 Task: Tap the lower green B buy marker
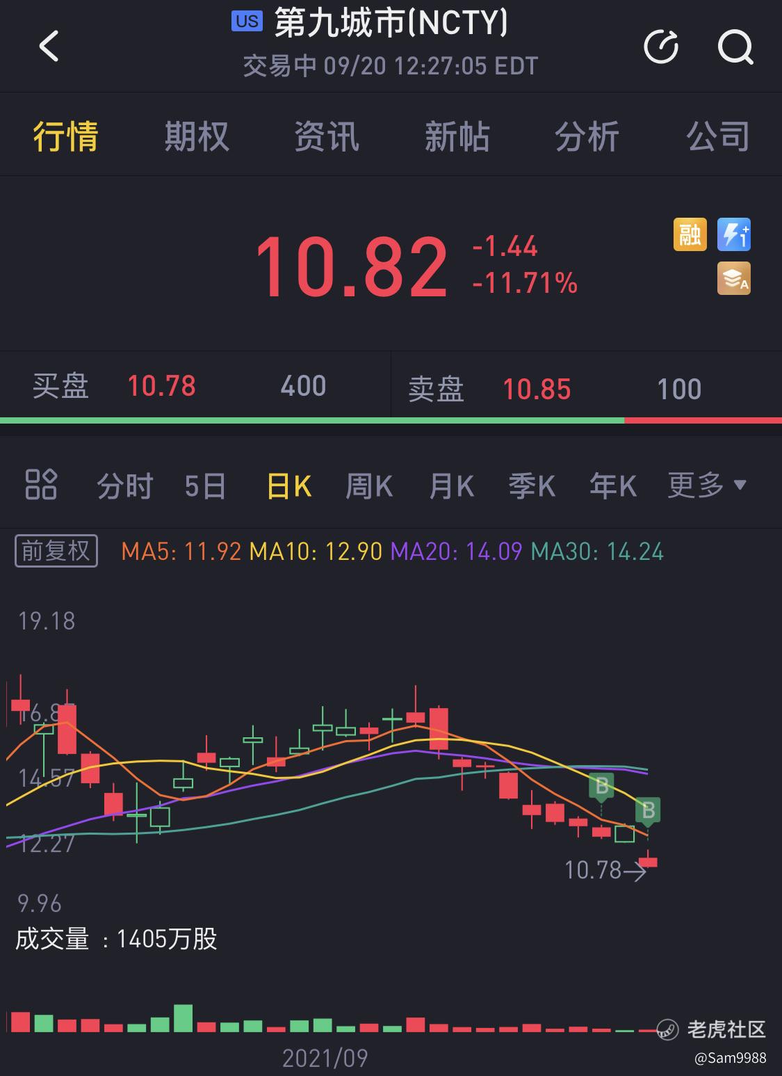[x=648, y=810]
